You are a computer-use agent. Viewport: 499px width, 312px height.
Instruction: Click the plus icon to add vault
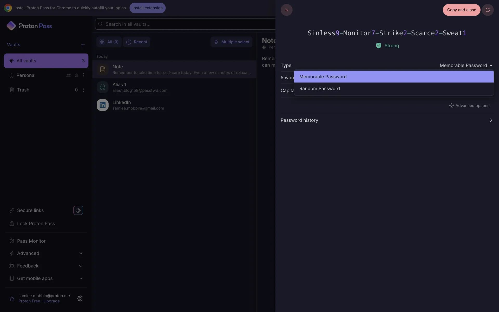[x=83, y=45]
